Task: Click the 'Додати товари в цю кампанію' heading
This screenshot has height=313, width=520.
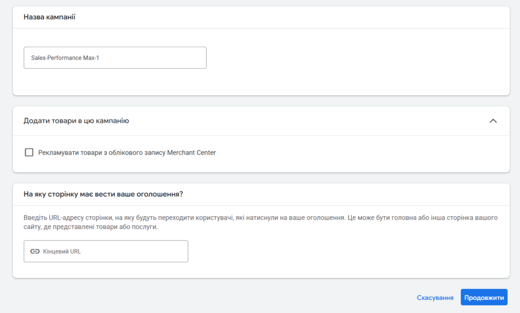Action: 76,121
